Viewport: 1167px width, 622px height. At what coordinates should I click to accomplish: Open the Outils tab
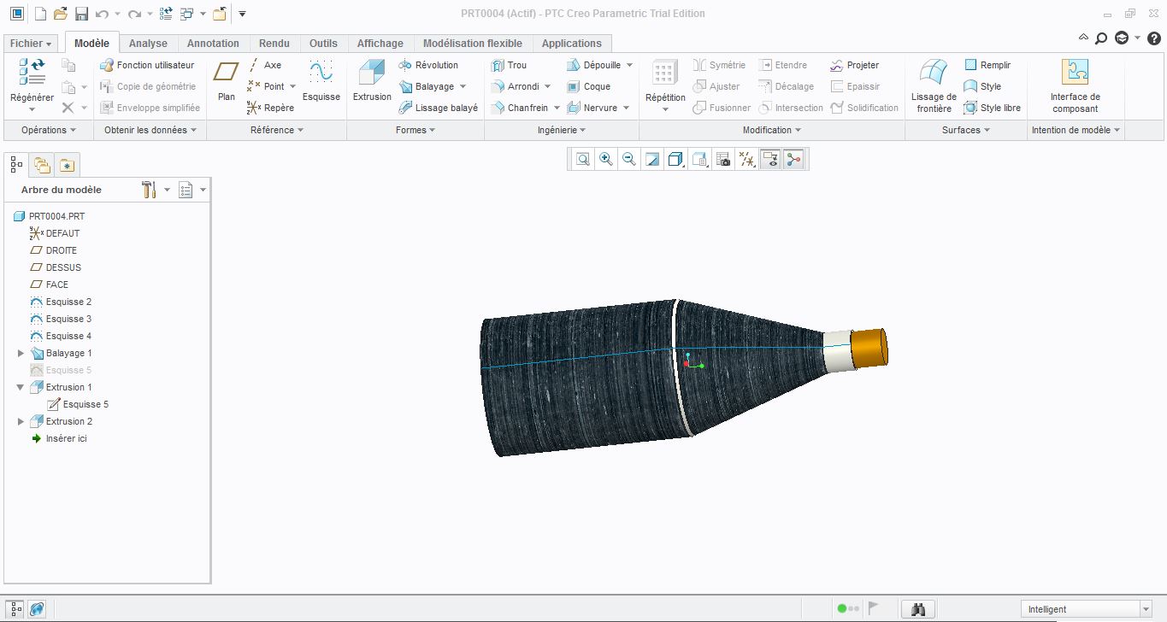coord(323,43)
